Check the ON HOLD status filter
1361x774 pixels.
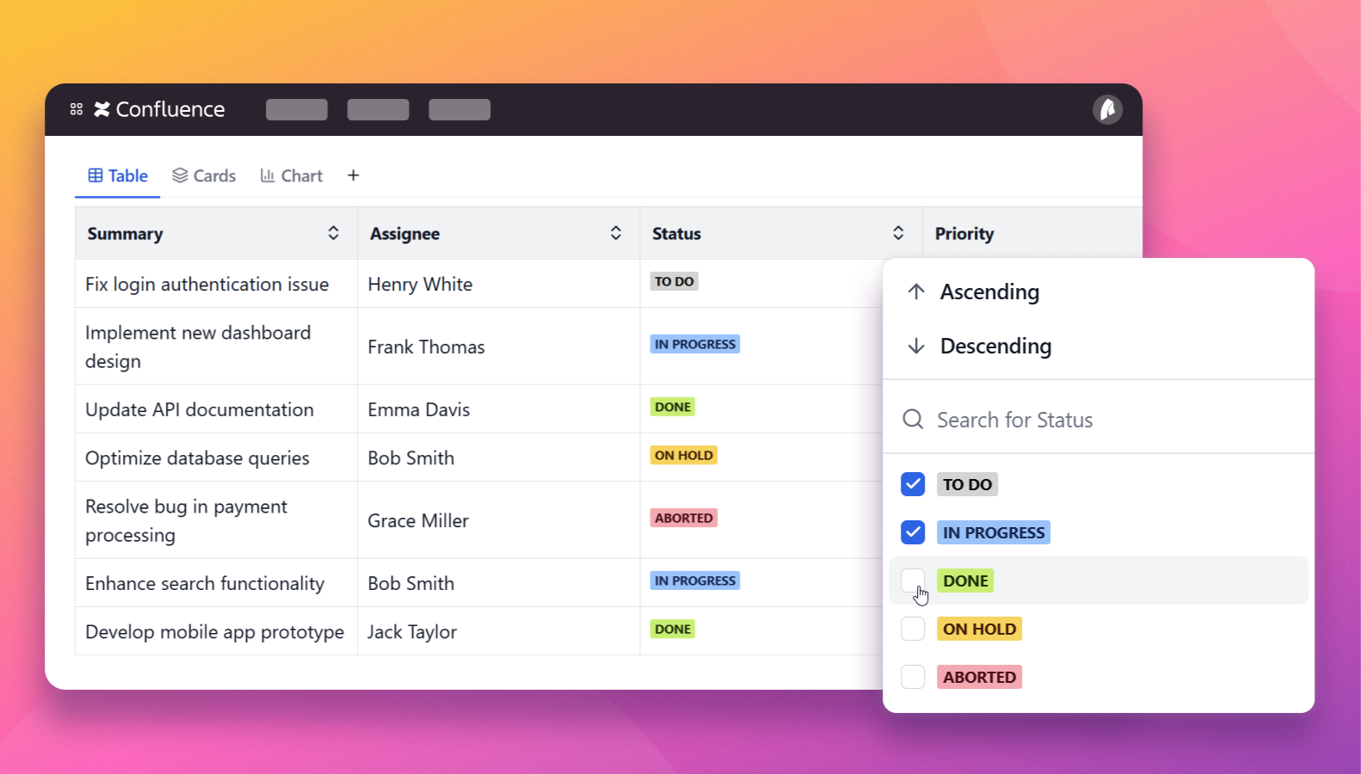[x=913, y=629]
